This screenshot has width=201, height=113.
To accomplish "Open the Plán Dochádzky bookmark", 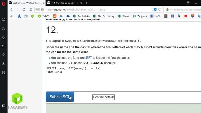I will click(104, 16).
